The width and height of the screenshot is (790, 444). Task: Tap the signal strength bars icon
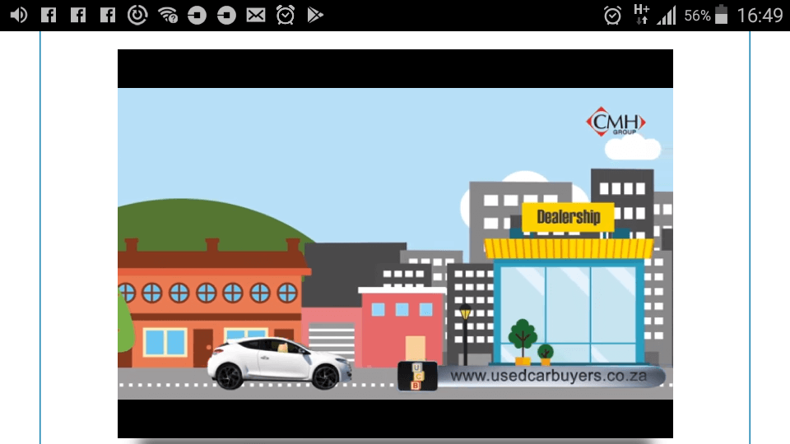tap(667, 15)
